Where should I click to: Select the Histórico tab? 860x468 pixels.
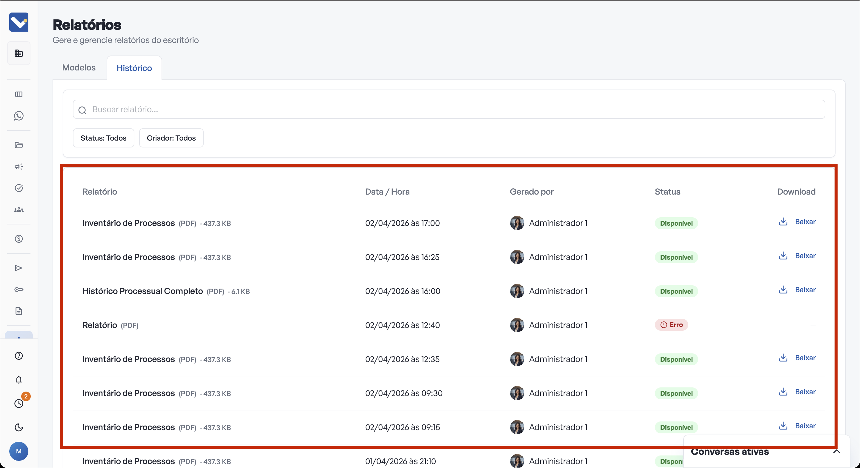[x=134, y=68]
